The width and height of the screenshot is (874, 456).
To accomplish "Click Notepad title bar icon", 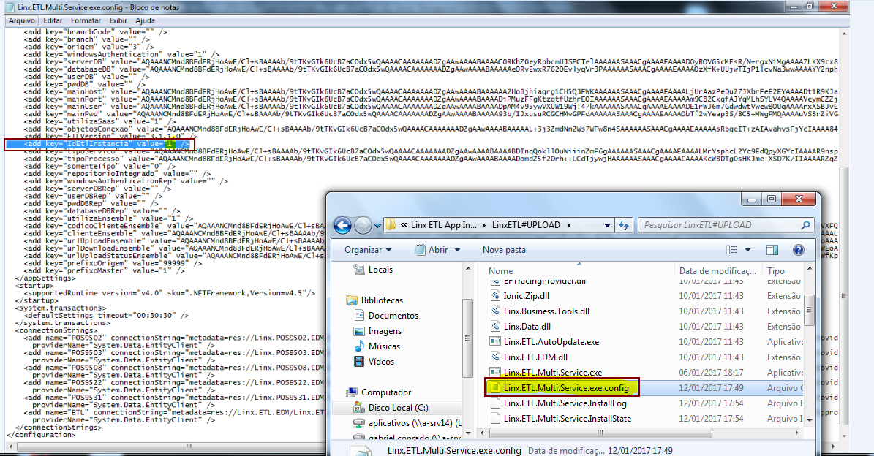I will click(x=10, y=7).
